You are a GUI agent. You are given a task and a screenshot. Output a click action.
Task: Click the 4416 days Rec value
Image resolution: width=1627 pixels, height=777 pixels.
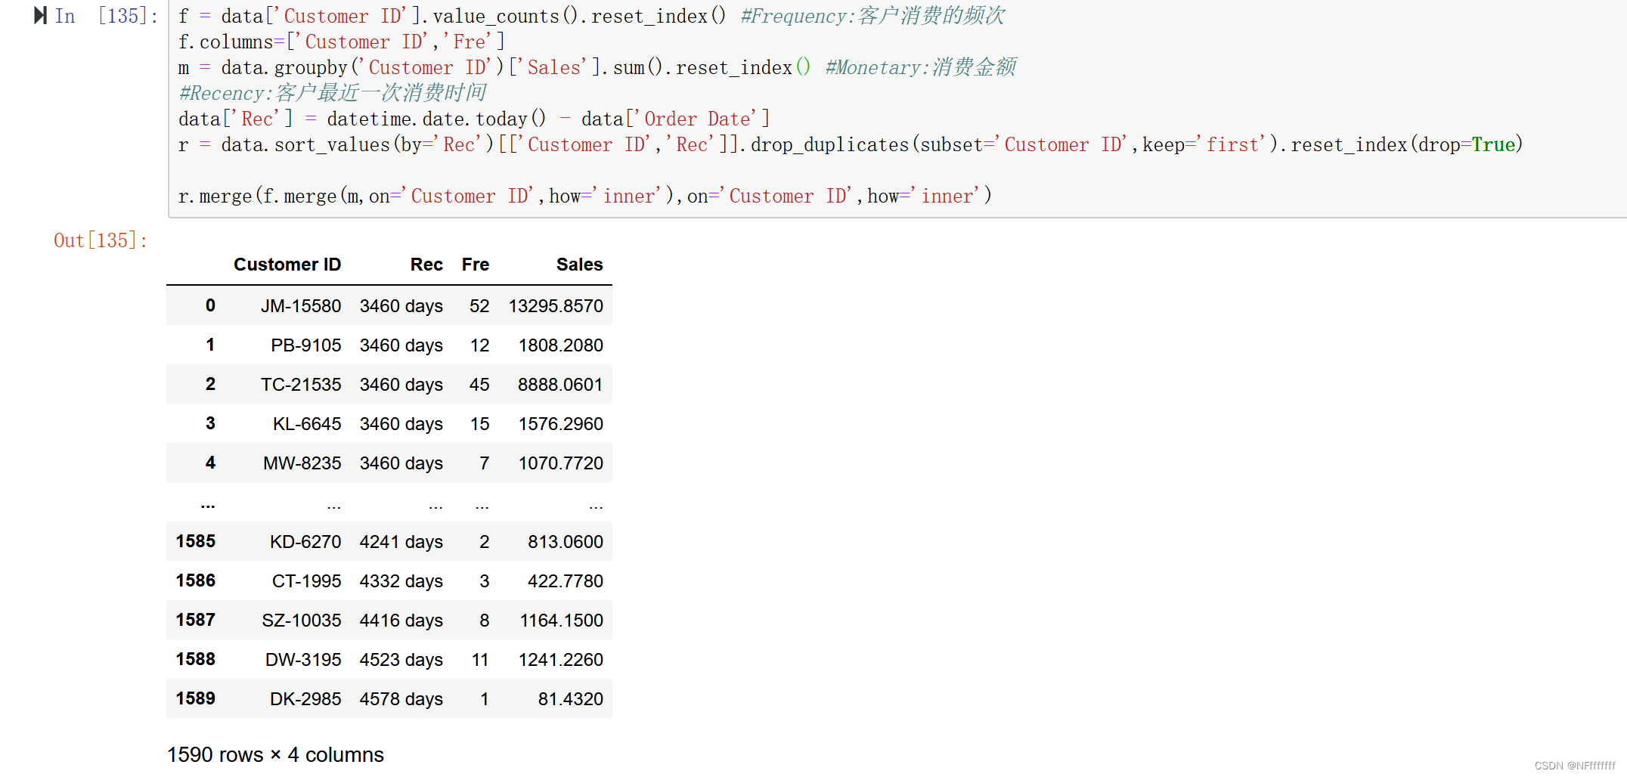pyautogui.click(x=401, y=621)
